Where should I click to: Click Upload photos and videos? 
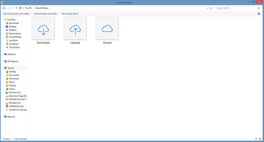coord(45,14)
